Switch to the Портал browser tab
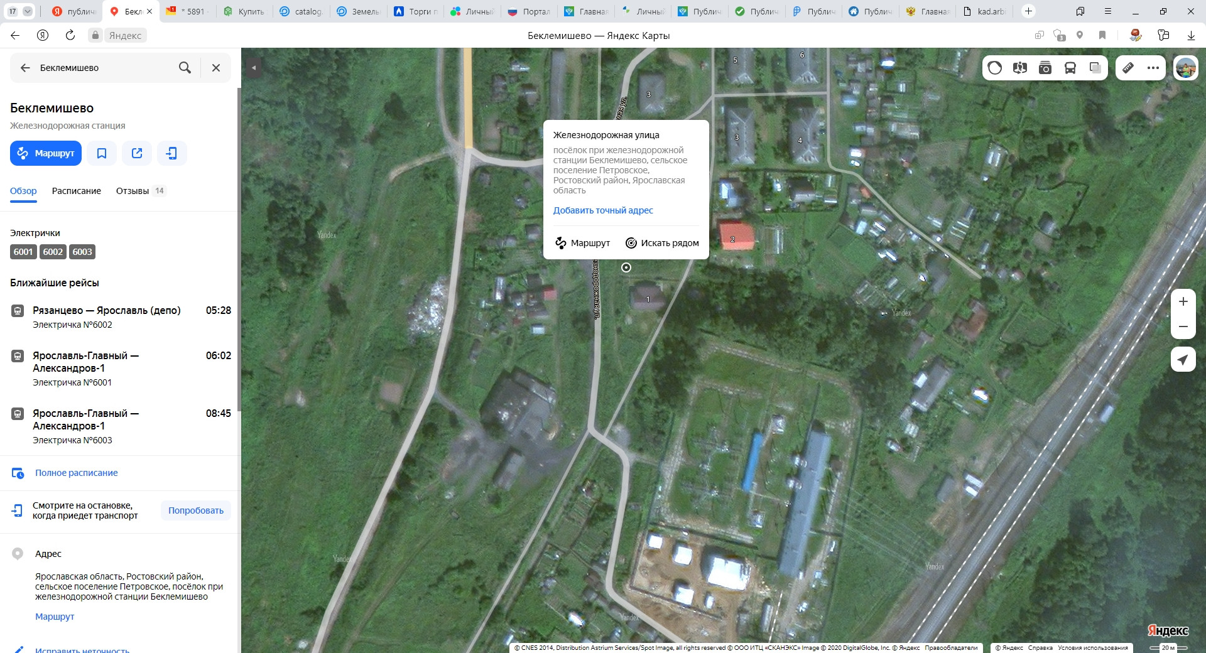The height and width of the screenshot is (653, 1206). 528,11
